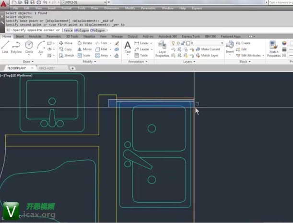Select the Polyline drawing tool
This screenshot has height=223, width=293.
(17, 47)
